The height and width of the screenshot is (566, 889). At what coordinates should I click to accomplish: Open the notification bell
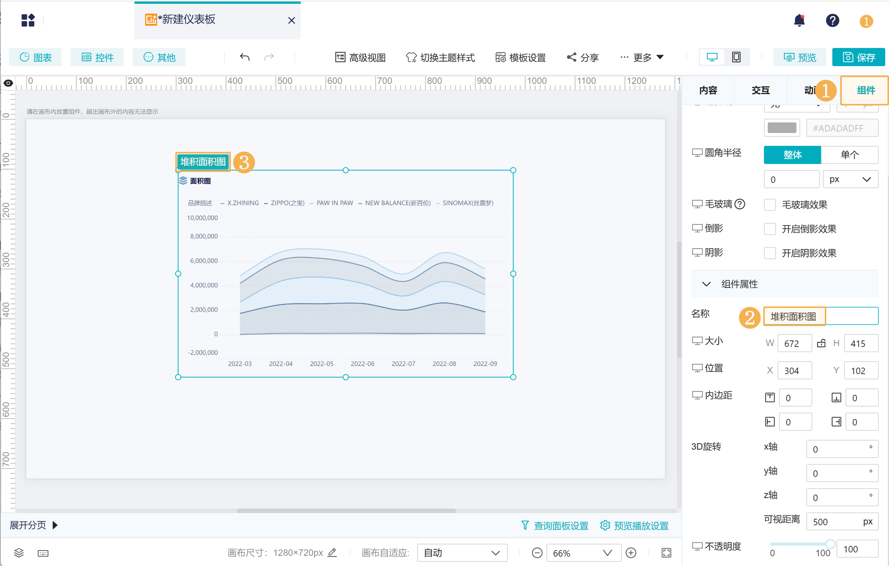click(x=799, y=20)
